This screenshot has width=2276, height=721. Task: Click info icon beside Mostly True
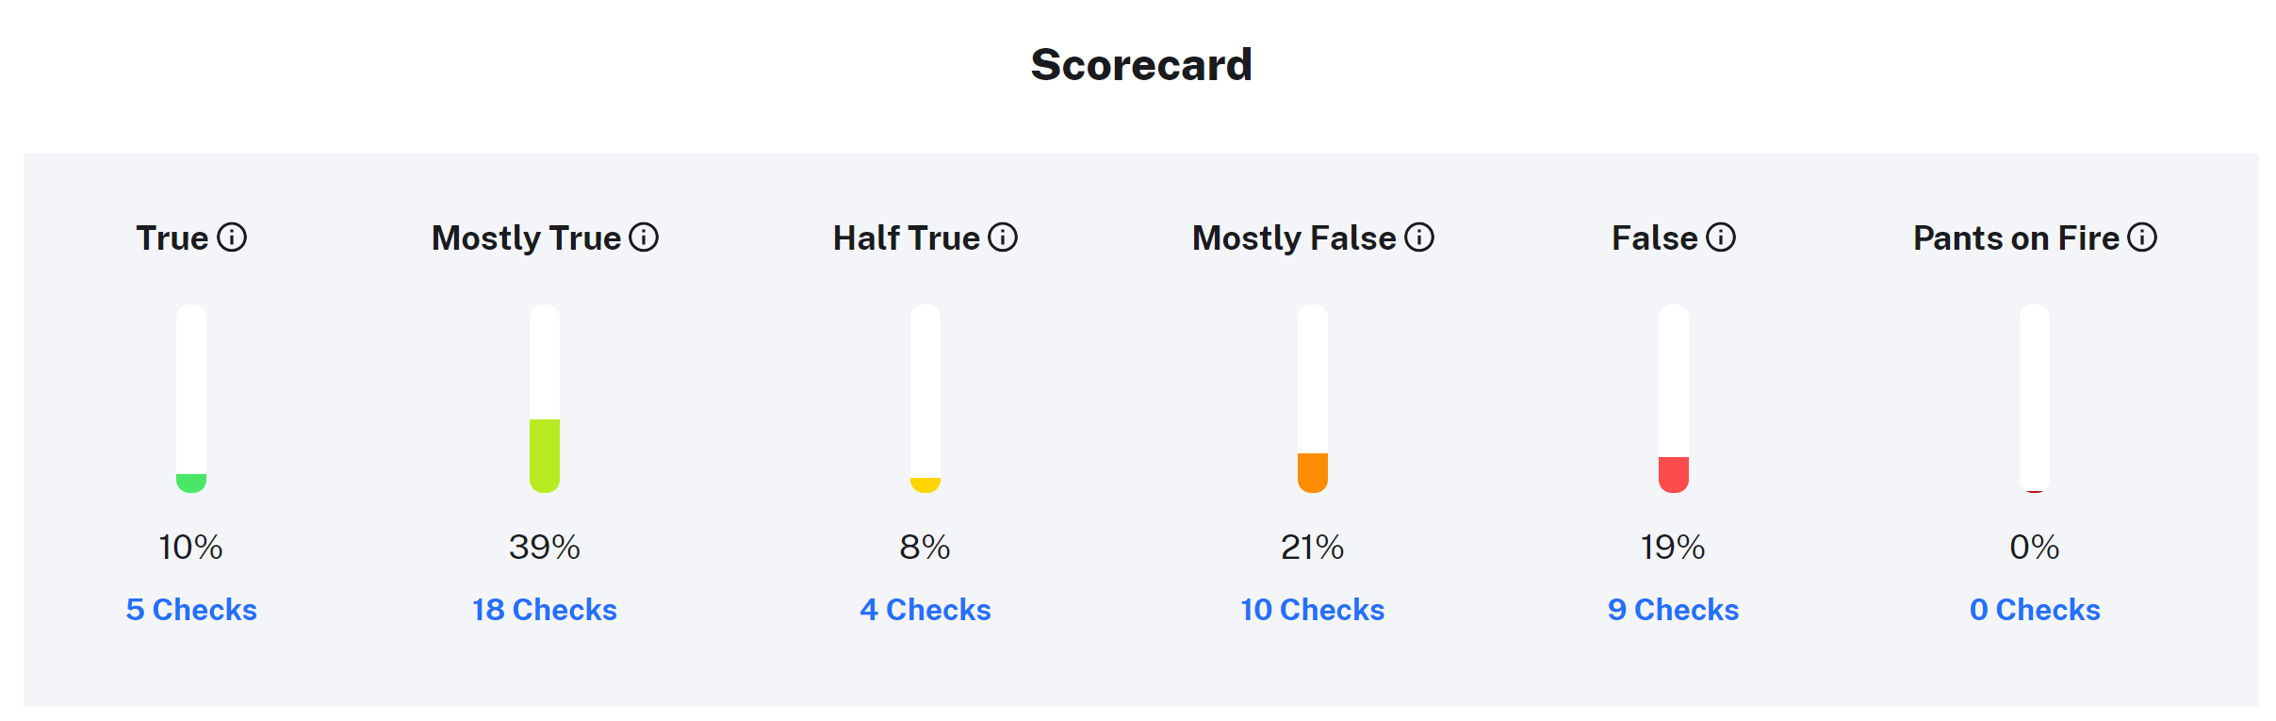(x=644, y=238)
